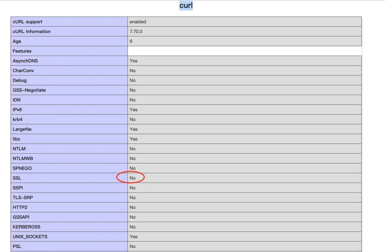Select the Yes value beside libz
385x252 pixels.
[134, 139]
